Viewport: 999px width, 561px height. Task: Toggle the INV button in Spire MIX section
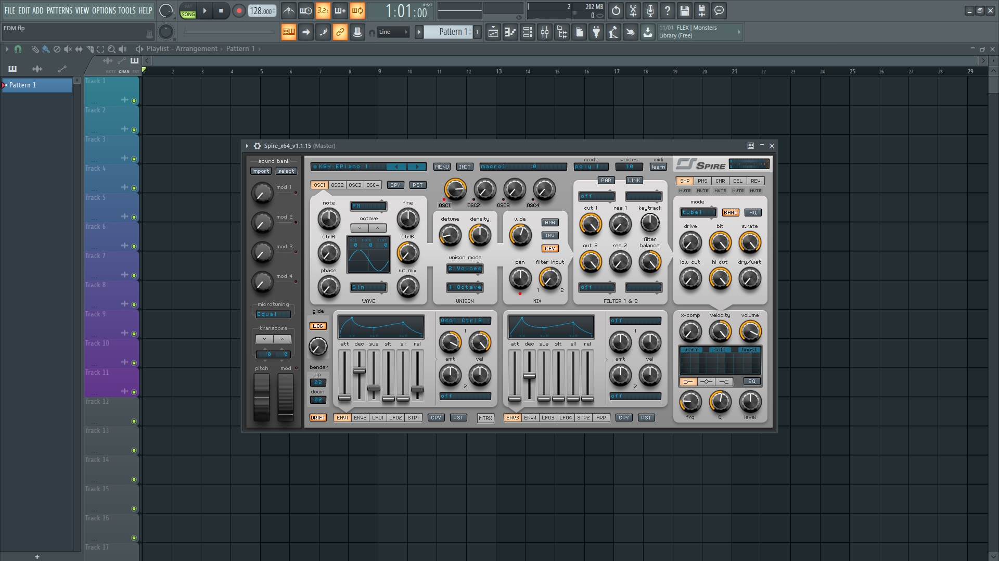point(550,235)
